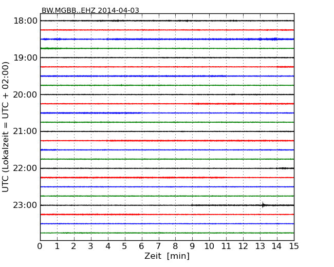Click the disturbance at the end of the 22:00 black trace
This screenshot has width=334, height=267.
point(285,168)
